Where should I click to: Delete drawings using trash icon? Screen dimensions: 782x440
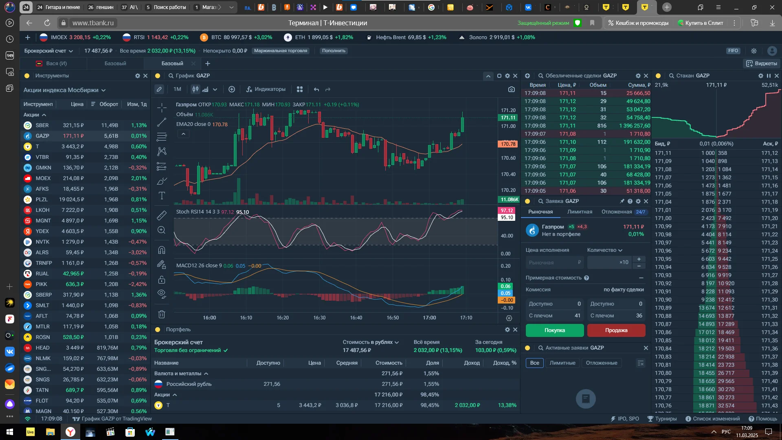click(x=162, y=314)
